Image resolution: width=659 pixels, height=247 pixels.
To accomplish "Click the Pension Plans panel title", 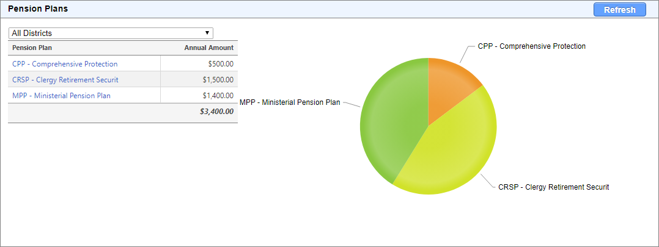I will point(38,9).
